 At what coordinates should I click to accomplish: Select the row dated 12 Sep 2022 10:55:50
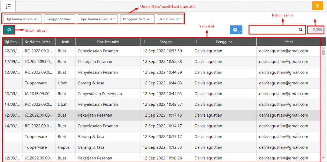click(x=161, y=51)
